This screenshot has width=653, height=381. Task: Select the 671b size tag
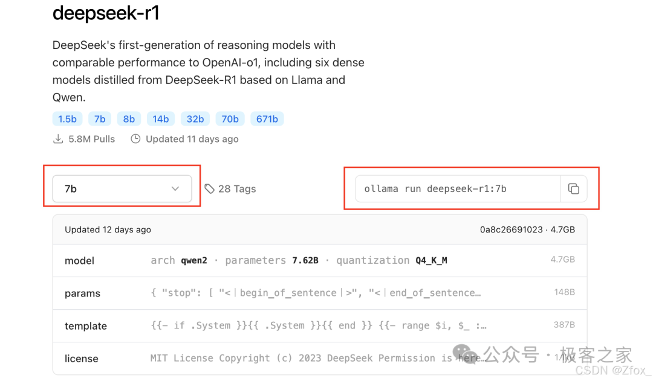pyautogui.click(x=267, y=119)
